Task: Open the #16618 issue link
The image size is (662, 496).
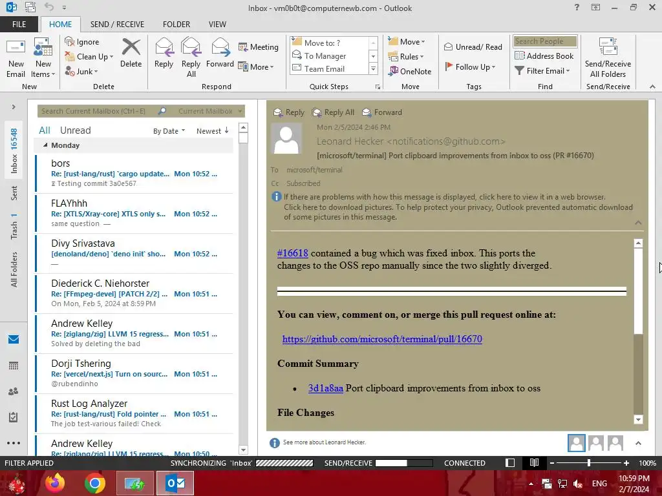Action: (293, 253)
